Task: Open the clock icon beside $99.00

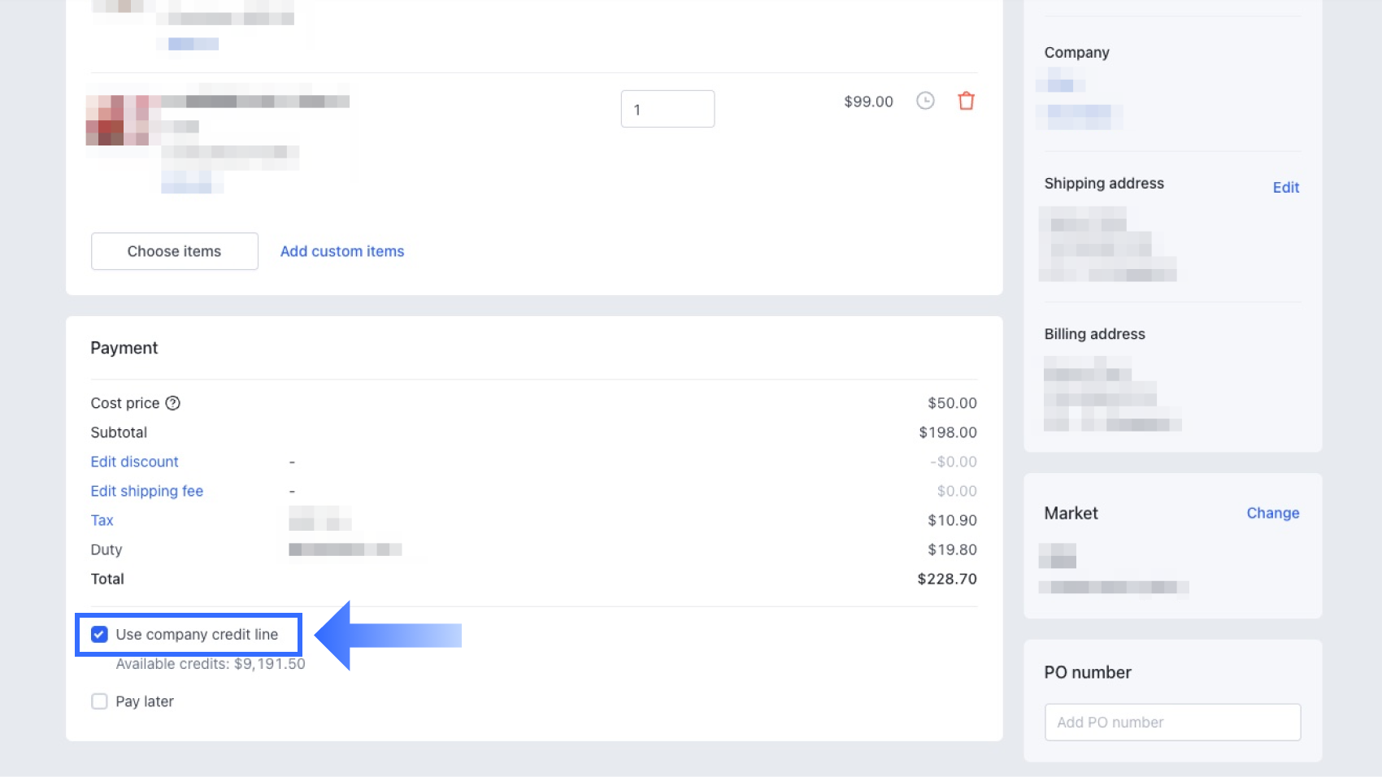Action: (x=925, y=101)
